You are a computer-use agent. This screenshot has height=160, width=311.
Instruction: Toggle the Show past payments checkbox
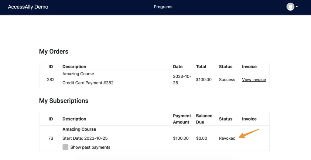click(x=65, y=147)
